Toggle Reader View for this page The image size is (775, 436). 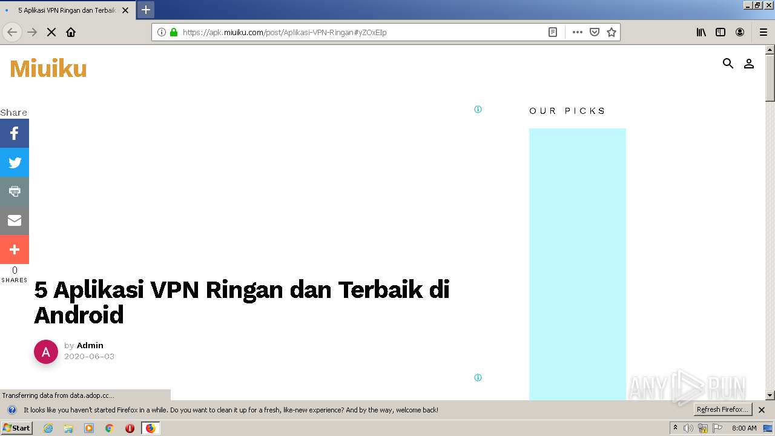point(553,32)
